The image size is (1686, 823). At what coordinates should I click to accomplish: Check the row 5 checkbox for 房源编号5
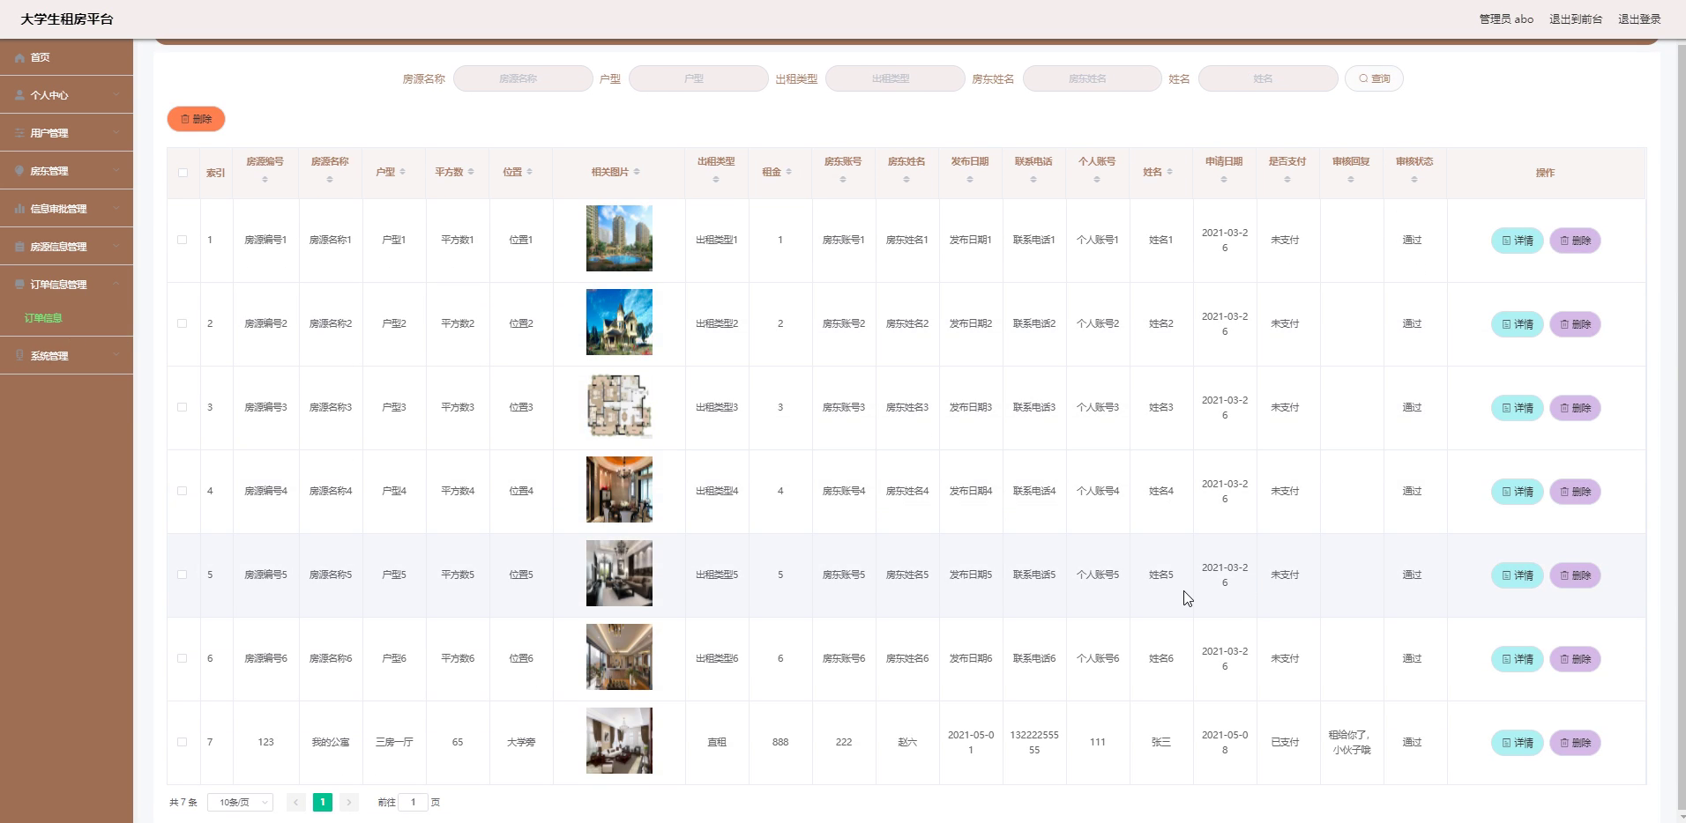(x=183, y=575)
